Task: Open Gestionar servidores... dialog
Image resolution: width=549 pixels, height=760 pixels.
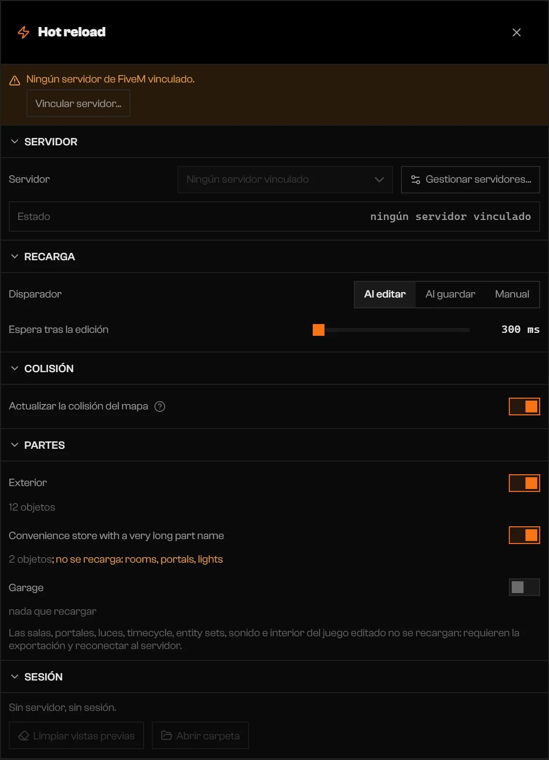Action: pos(470,180)
